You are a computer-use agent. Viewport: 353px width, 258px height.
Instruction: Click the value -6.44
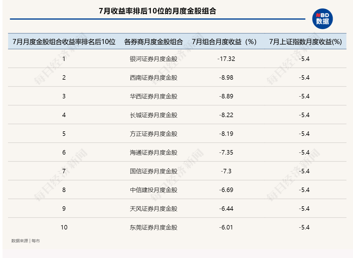[x=226, y=209]
